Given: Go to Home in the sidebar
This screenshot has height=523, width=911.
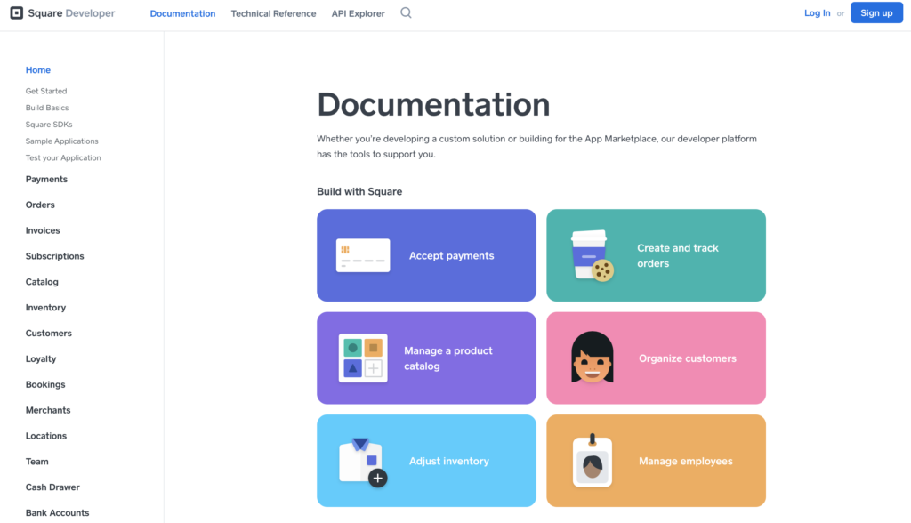Looking at the screenshot, I should tap(37, 69).
